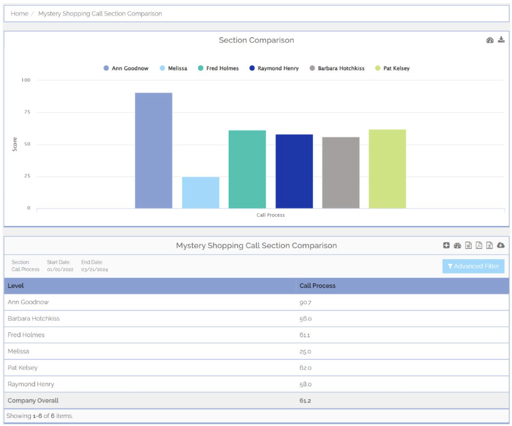Open the Advanced Filter panel

(473, 266)
